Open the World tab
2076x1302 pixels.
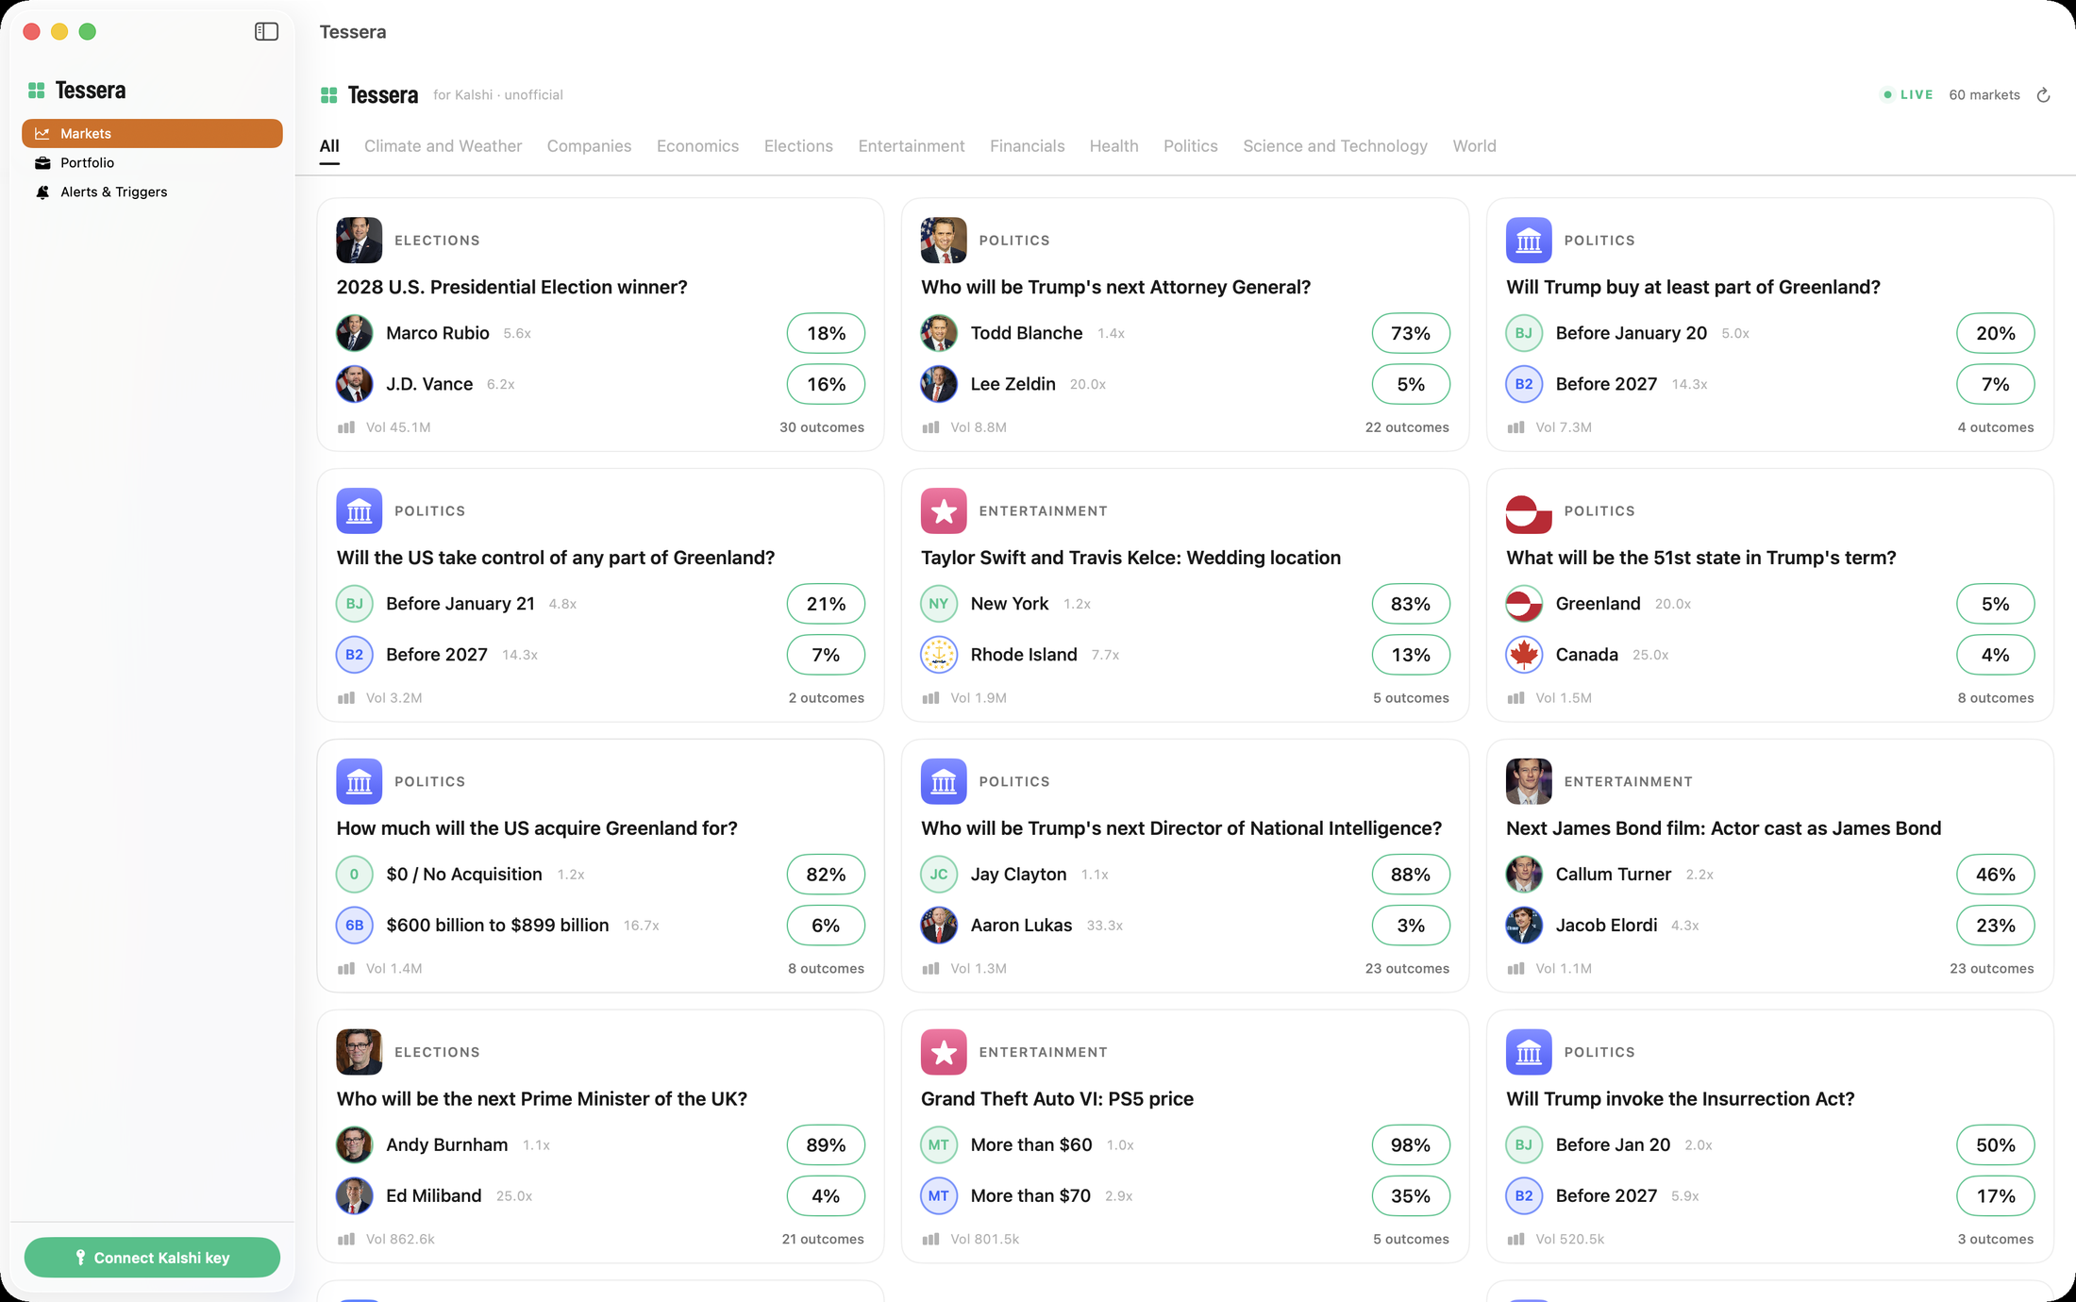tap(1474, 146)
